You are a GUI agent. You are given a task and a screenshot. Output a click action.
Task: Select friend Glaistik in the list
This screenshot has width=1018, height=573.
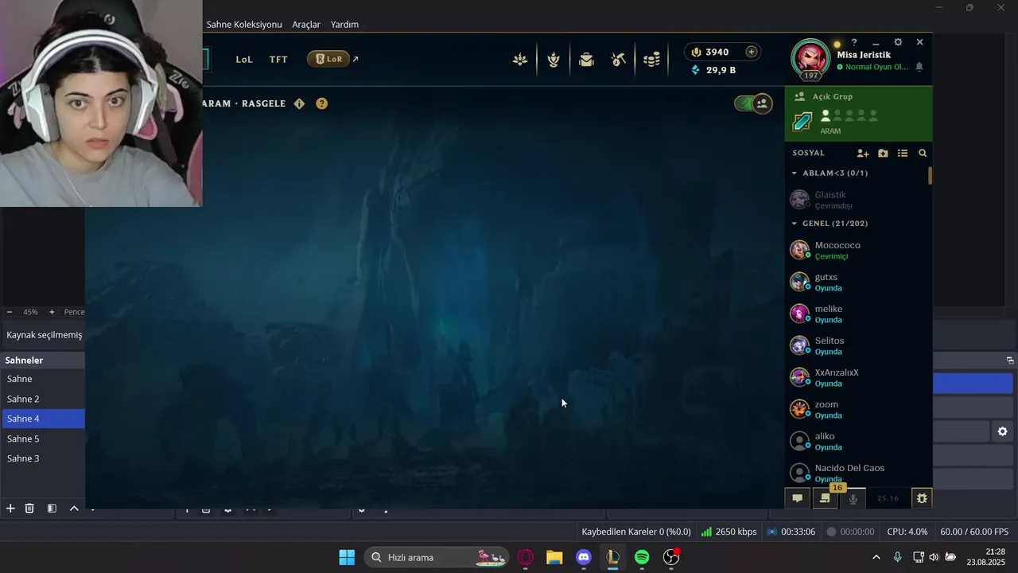pos(857,200)
